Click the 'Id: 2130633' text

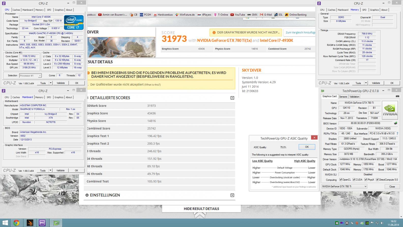coord(250,91)
